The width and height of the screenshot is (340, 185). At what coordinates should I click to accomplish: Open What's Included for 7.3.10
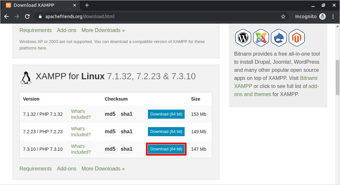[x=81, y=149]
